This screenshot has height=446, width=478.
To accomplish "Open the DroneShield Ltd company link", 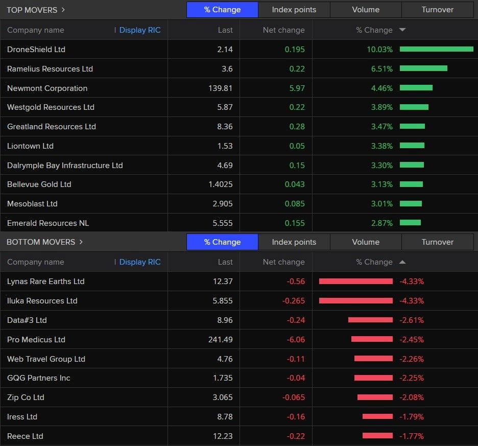I will tap(36, 50).
